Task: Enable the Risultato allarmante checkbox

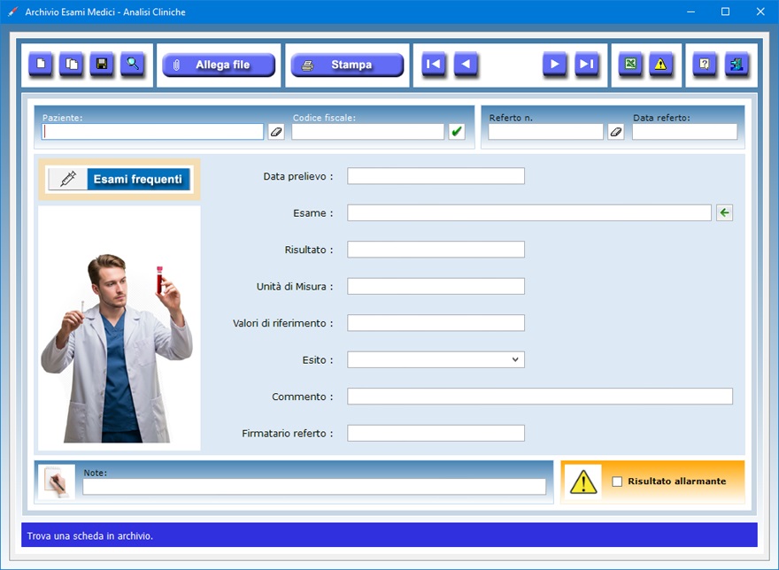Action: coord(618,481)
